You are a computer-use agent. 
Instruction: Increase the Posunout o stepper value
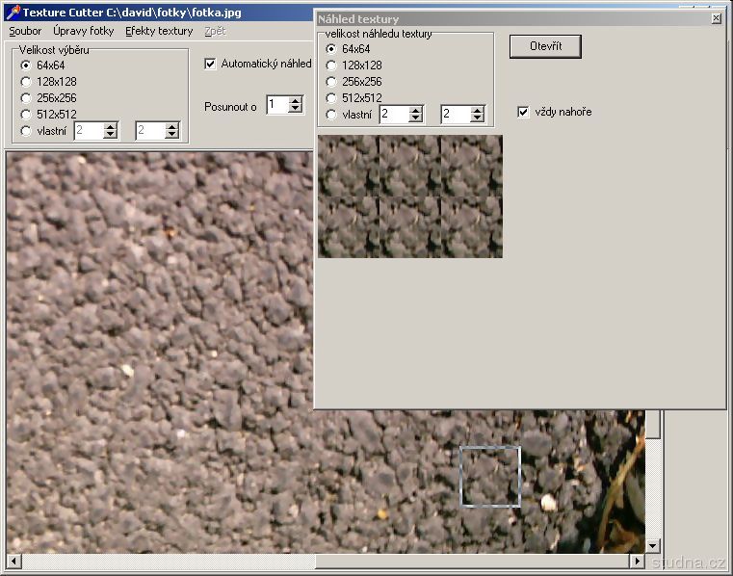pos(296,100)
